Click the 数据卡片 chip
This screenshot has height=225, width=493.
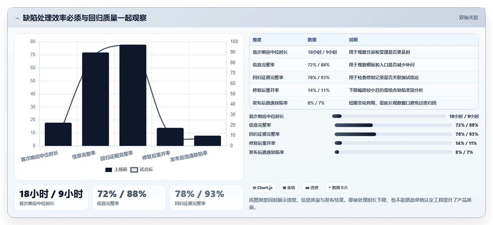338,188
